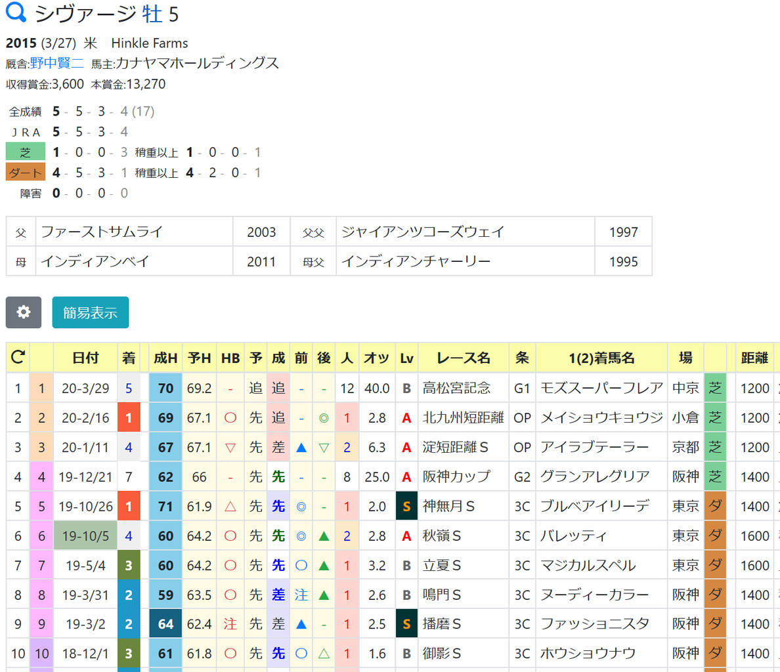The height and width of the screenshot is (672, 780).
Task: Click sire name ファーストサムライ
Action: [x=102, y=232]
